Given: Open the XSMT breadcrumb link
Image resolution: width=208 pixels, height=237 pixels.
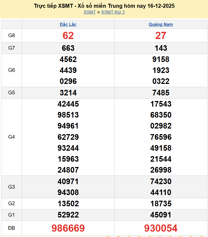Looking at the screenshot, I should click(x=90, y=12).
